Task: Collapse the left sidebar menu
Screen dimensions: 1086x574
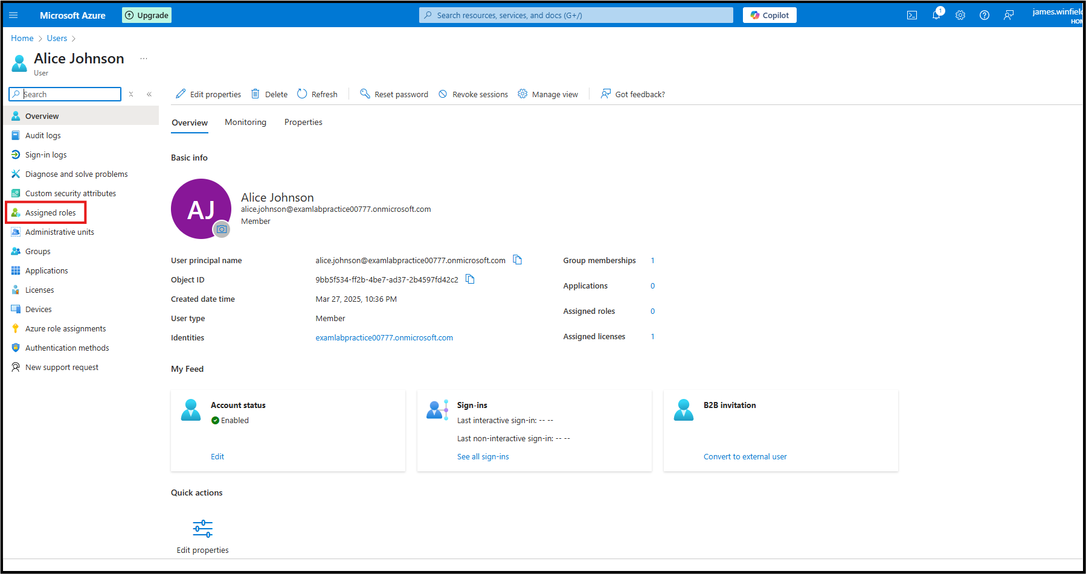Action: pos(149,94)
